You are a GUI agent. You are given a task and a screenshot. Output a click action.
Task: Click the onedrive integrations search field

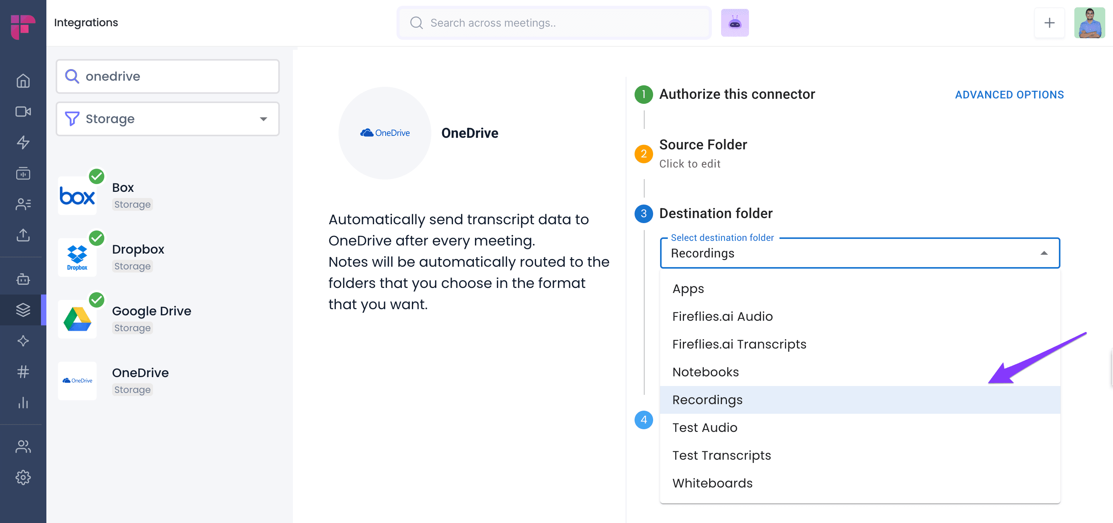click(x=168, y=76)
